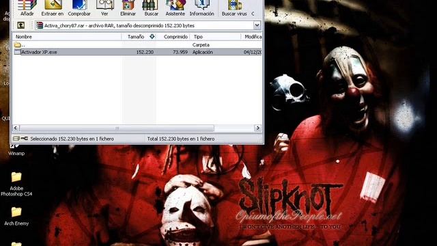Sort by Tamaño column header
Screen dimensions: 437x246
coord(139,36)
